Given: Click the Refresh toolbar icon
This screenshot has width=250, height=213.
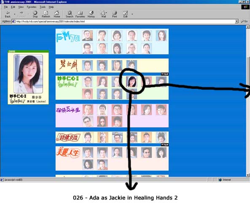Looking at the screenshot, I should pos(46,14).
